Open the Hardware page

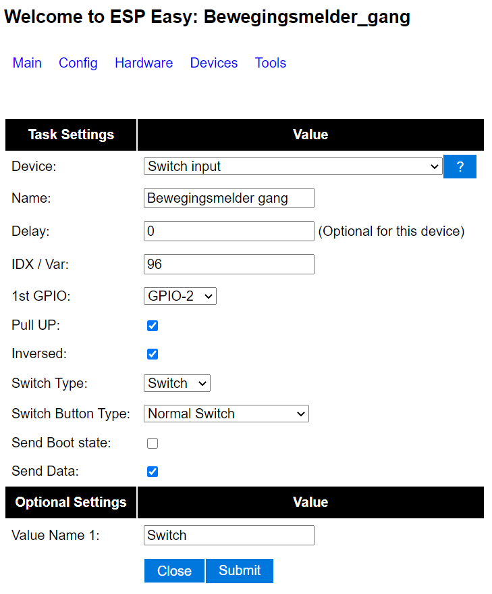click(x=144, y=63)
